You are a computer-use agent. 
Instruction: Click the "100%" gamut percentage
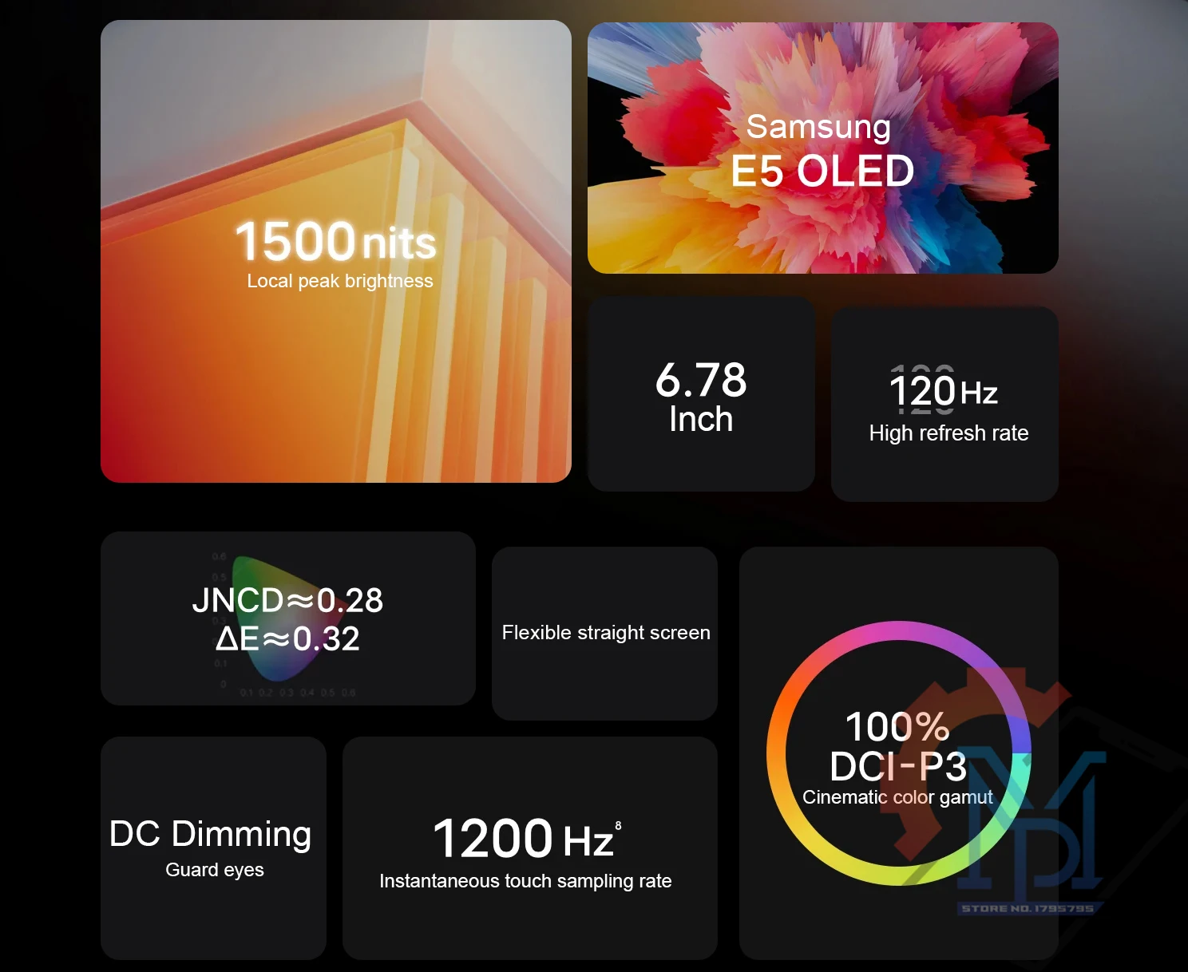coord(897,727)
